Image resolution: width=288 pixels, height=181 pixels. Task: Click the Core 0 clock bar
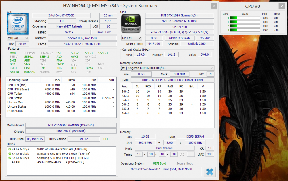tap(245, 18)
